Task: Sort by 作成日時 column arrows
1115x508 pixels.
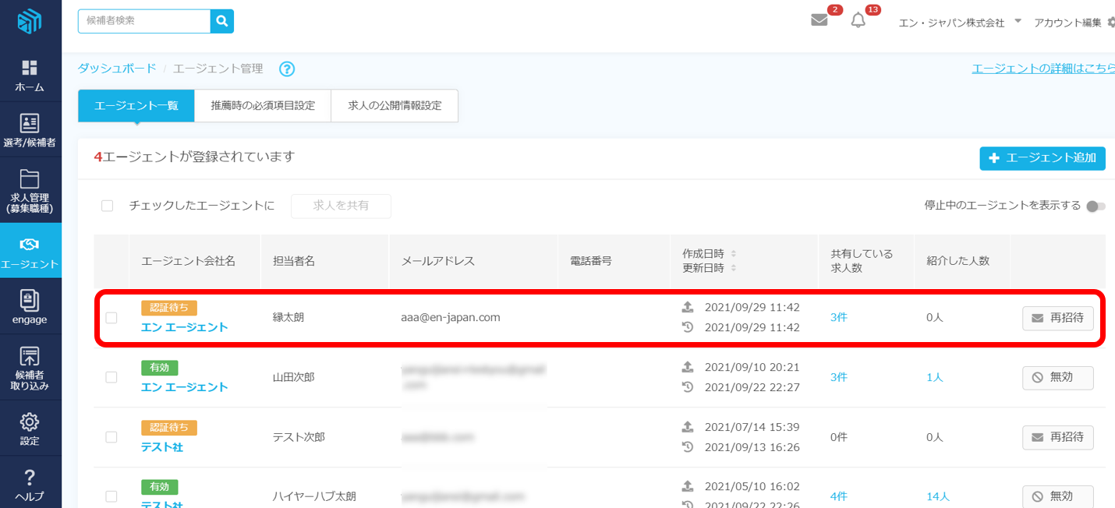Action: coord(733,254)
